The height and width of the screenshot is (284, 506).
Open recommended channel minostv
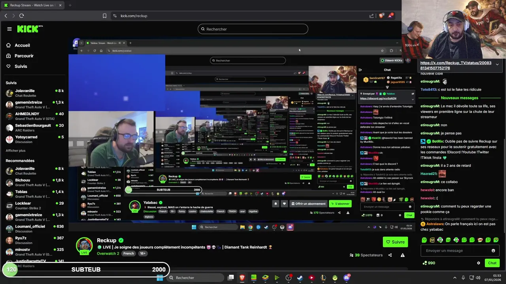[35, 251]
